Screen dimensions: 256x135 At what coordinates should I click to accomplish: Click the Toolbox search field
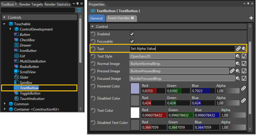(38, 10)
